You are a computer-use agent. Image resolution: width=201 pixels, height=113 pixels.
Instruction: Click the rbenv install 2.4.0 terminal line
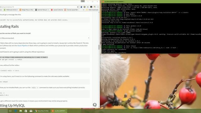pyautogui.click(x=122, y=16)
